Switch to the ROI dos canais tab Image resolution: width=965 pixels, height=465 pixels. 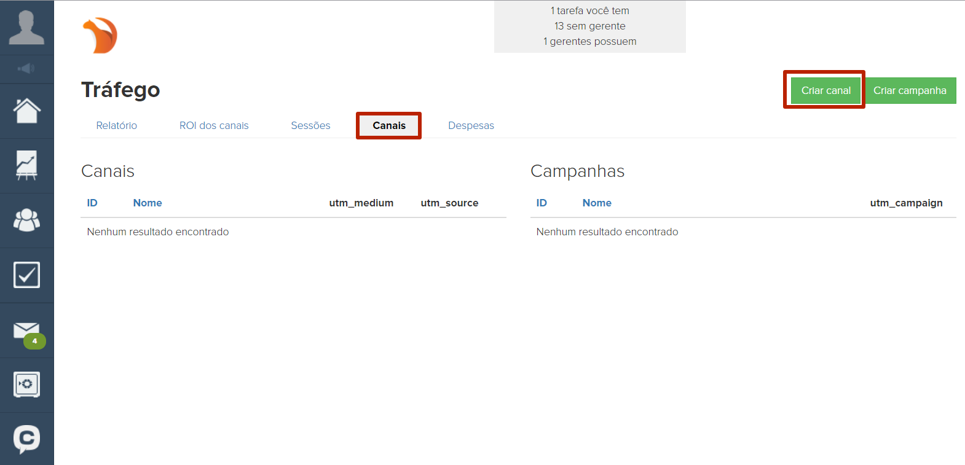point(214,125)
